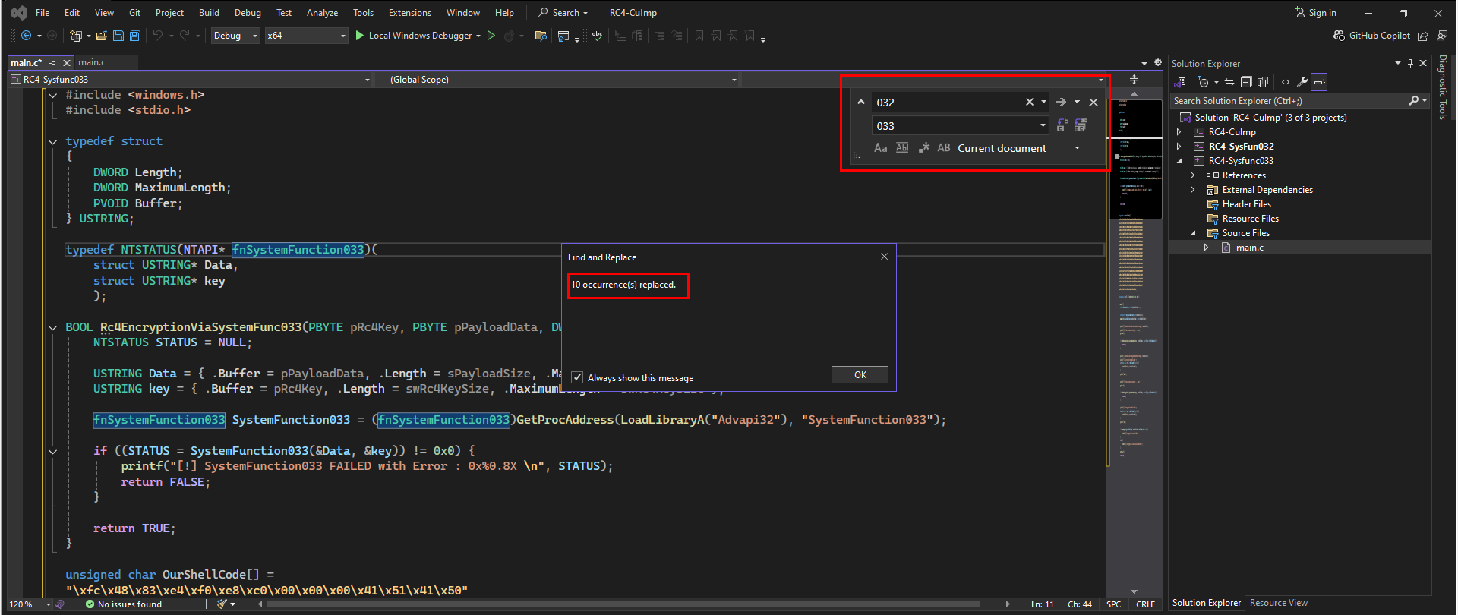Close the Find and Replace message dialog
Viewport: 1458px width, 615px height.
pos(884,257)
